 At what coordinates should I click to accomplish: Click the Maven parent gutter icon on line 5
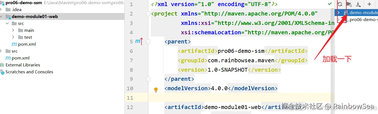(x=139, y=42)
